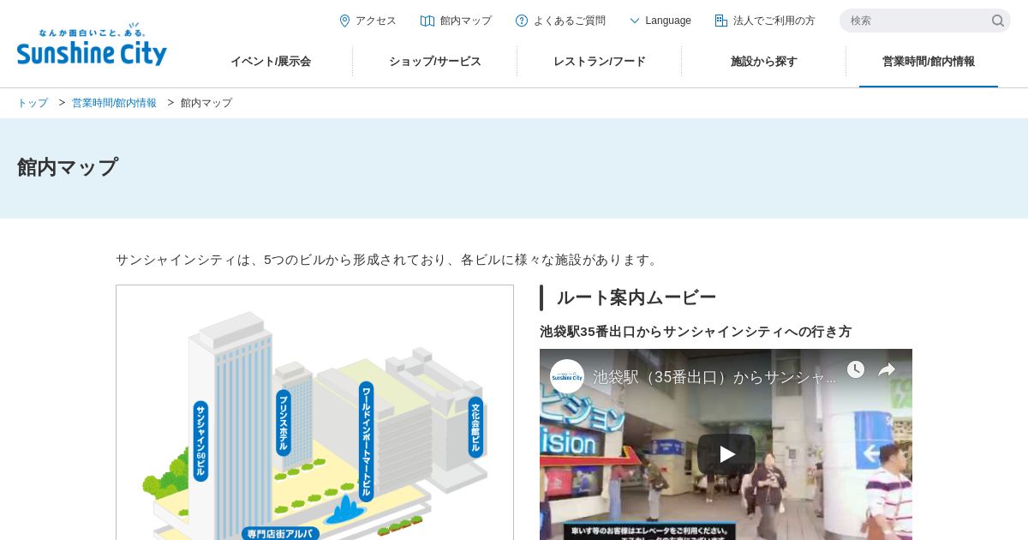Click the video title 池袋駅（35番出口）
Screen dimensions: 1028x540
pyautogui.click(x=714, y=377)
